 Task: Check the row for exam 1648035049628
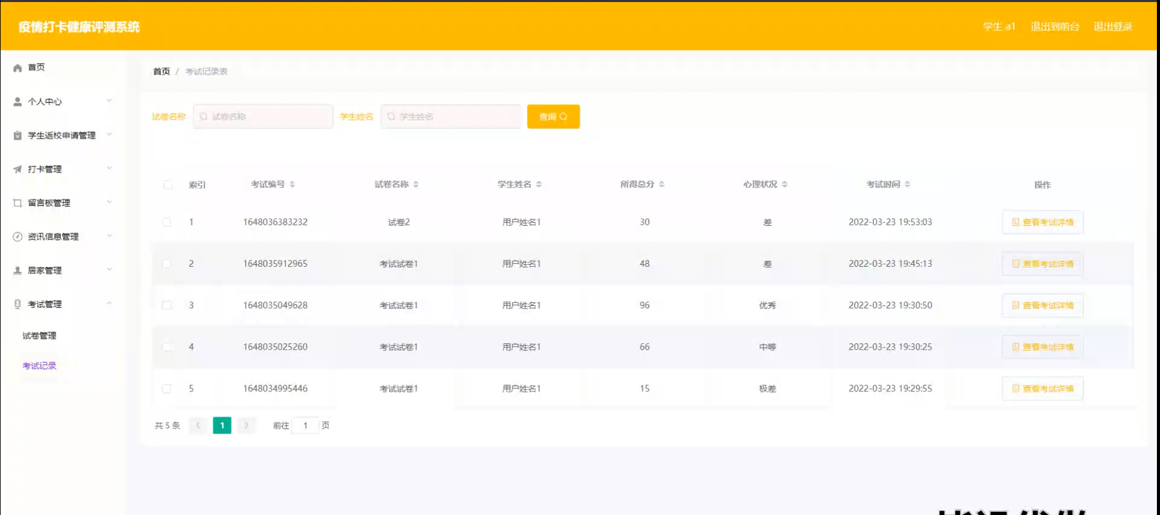[167, 305]
